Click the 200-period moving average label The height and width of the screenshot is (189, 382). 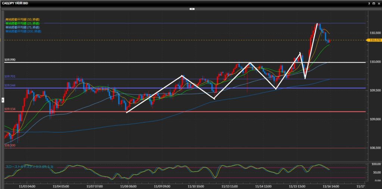[x=22, y=31]
